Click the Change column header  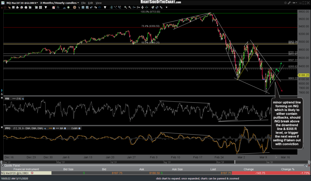pos(248,169)
